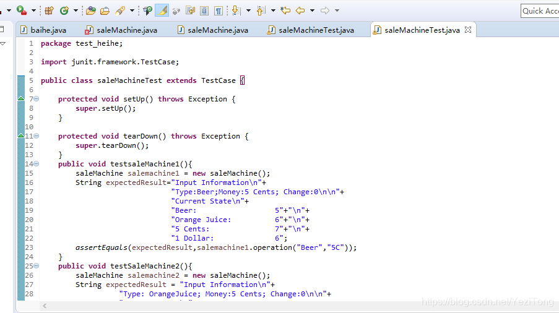Click the variable salemachine1 on line 15
The image size is (559, 313).
(x=154, y=173)
